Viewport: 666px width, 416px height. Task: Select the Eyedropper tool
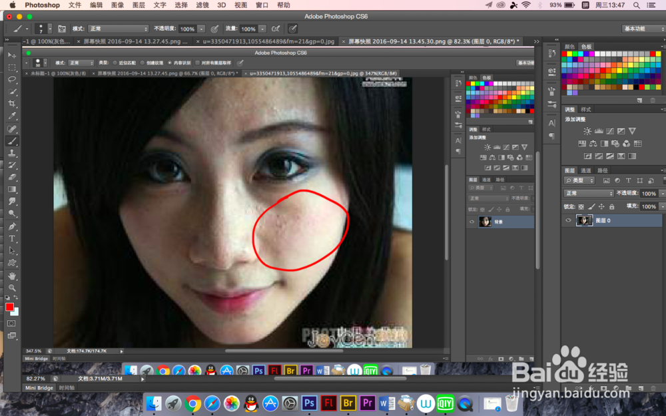click(x=12, y=116)
